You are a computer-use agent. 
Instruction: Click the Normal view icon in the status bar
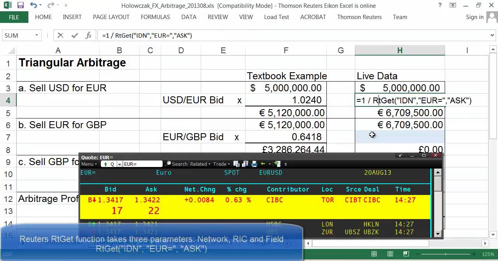(374, 254)
